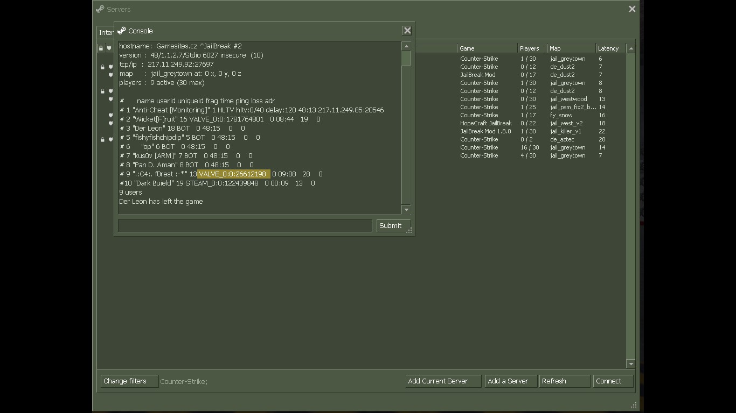Click console map jail_greytown line

(x=180, y=74)
